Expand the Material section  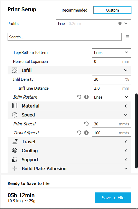(69, 106)
